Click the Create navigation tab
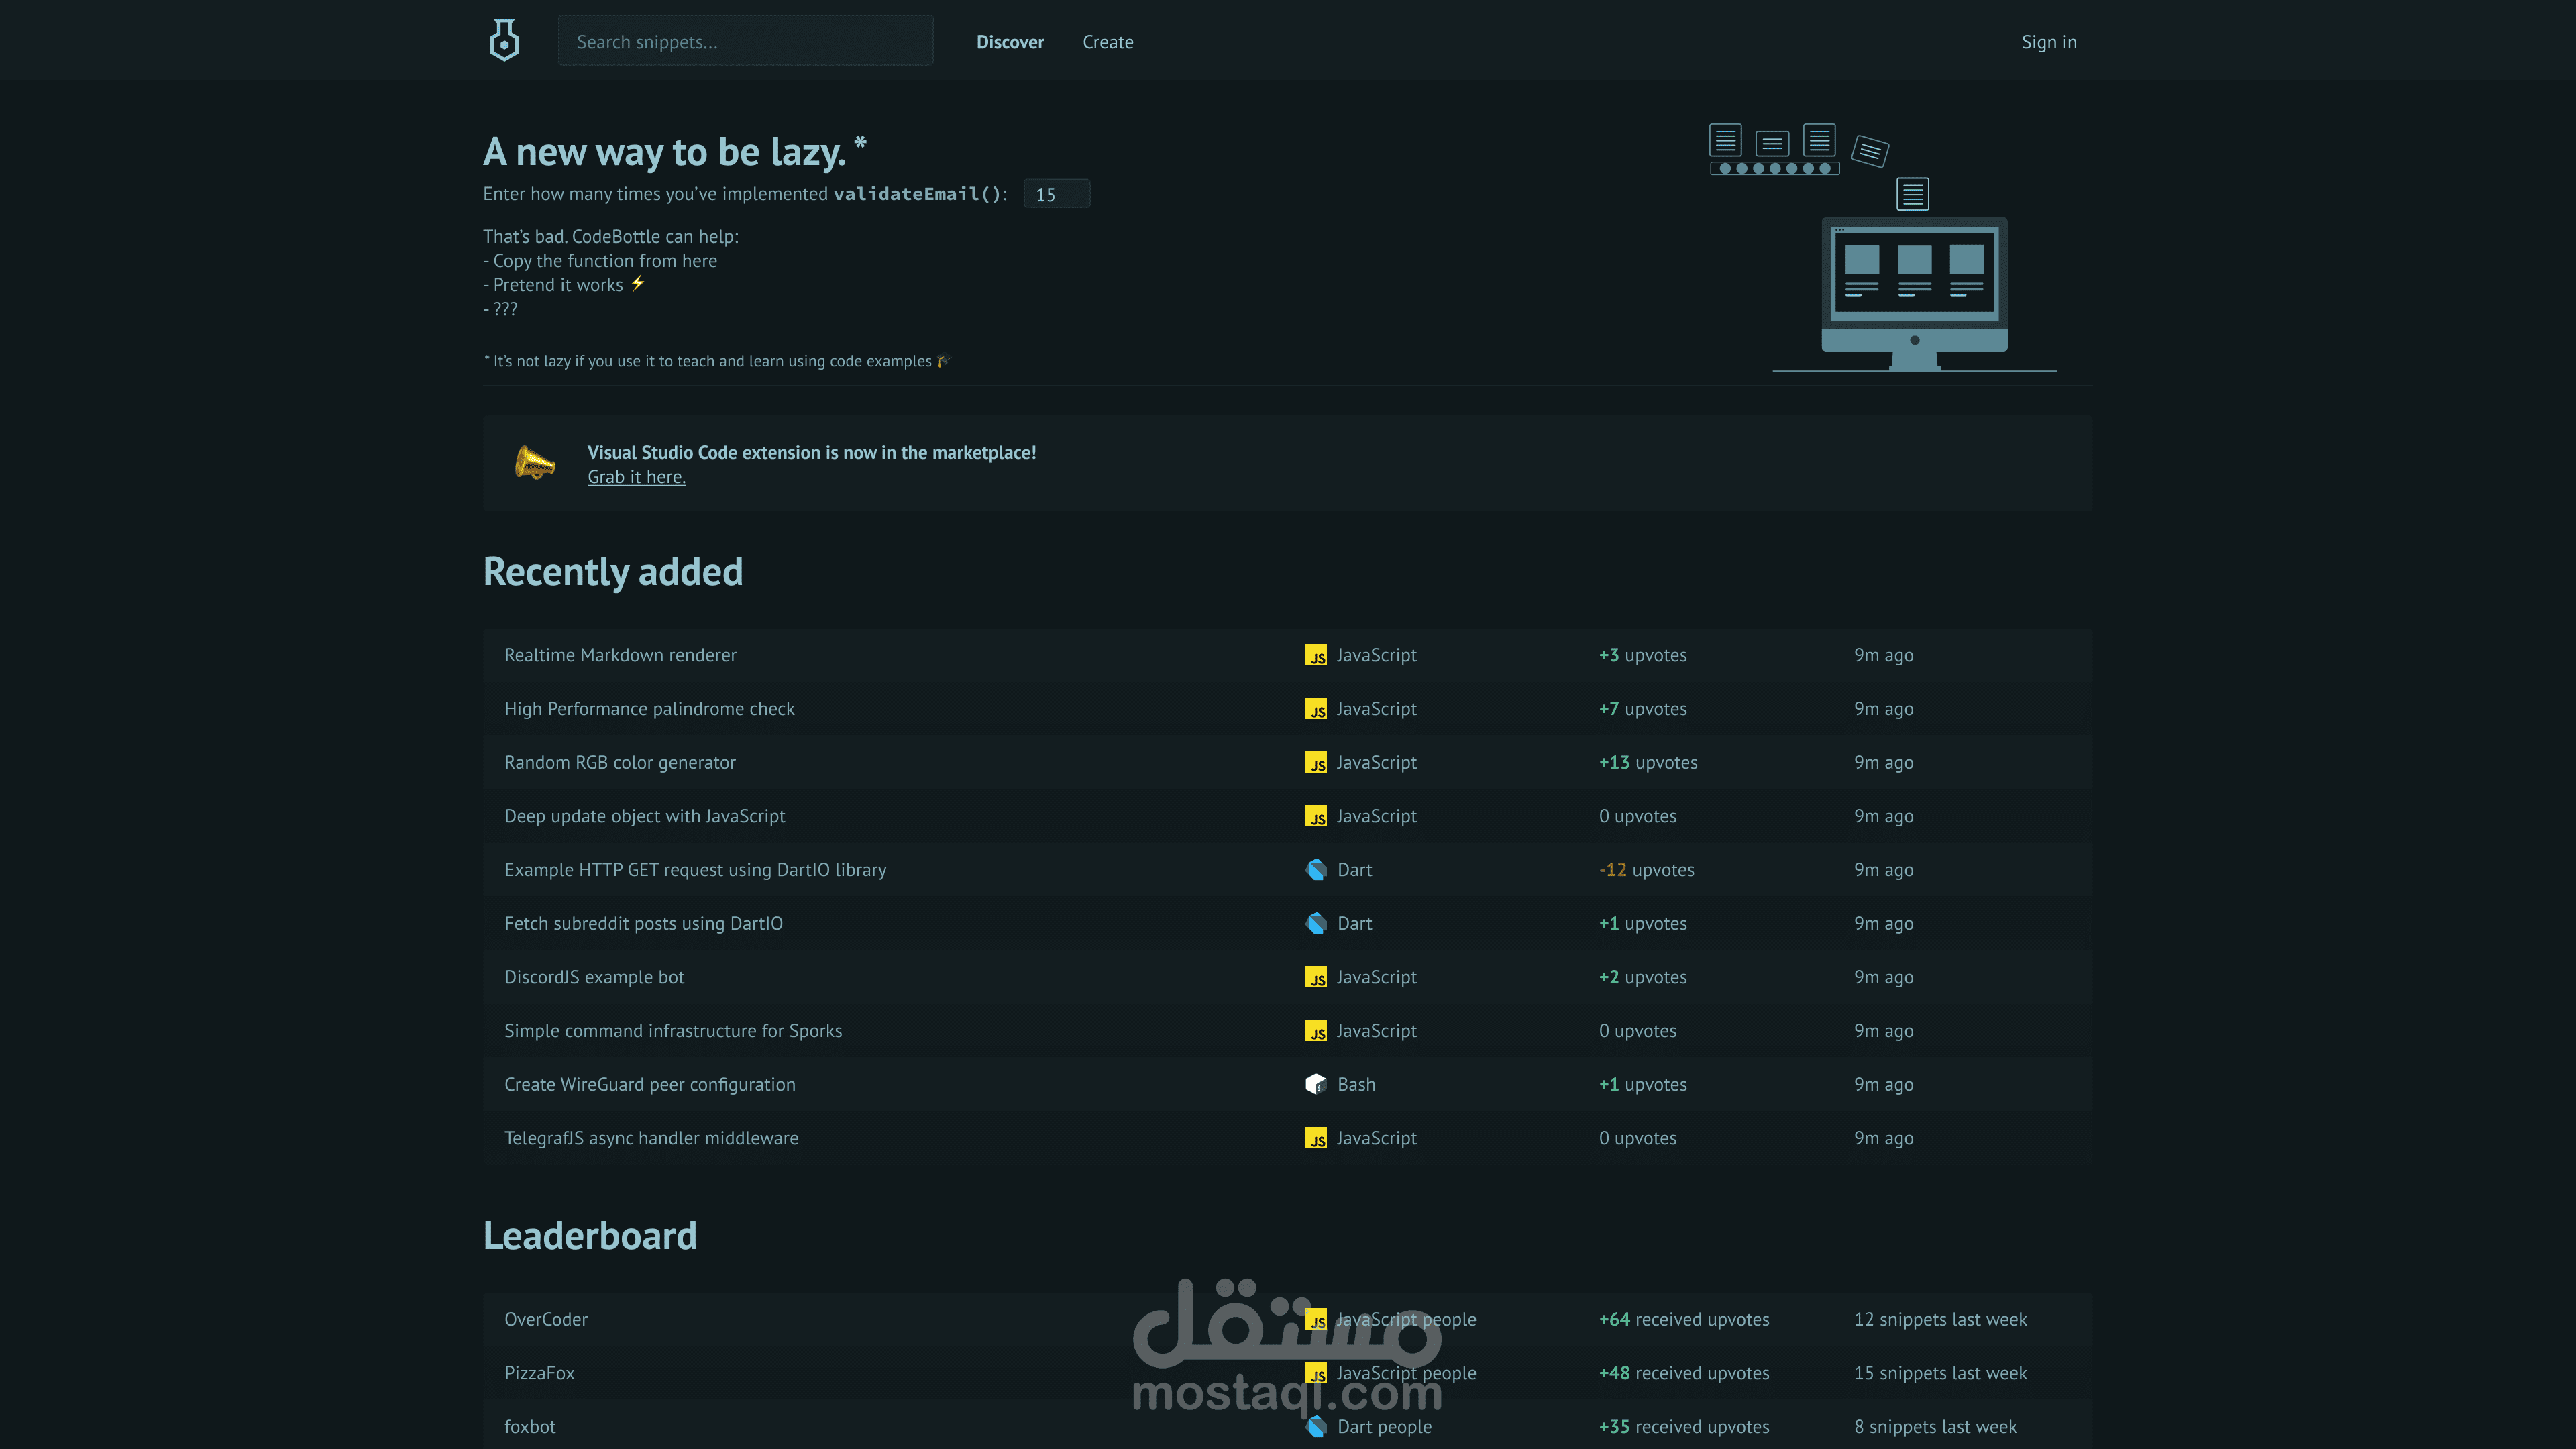Image resolution: width=2576 pixels, height=1449 pixels. tap(1106, 41)
